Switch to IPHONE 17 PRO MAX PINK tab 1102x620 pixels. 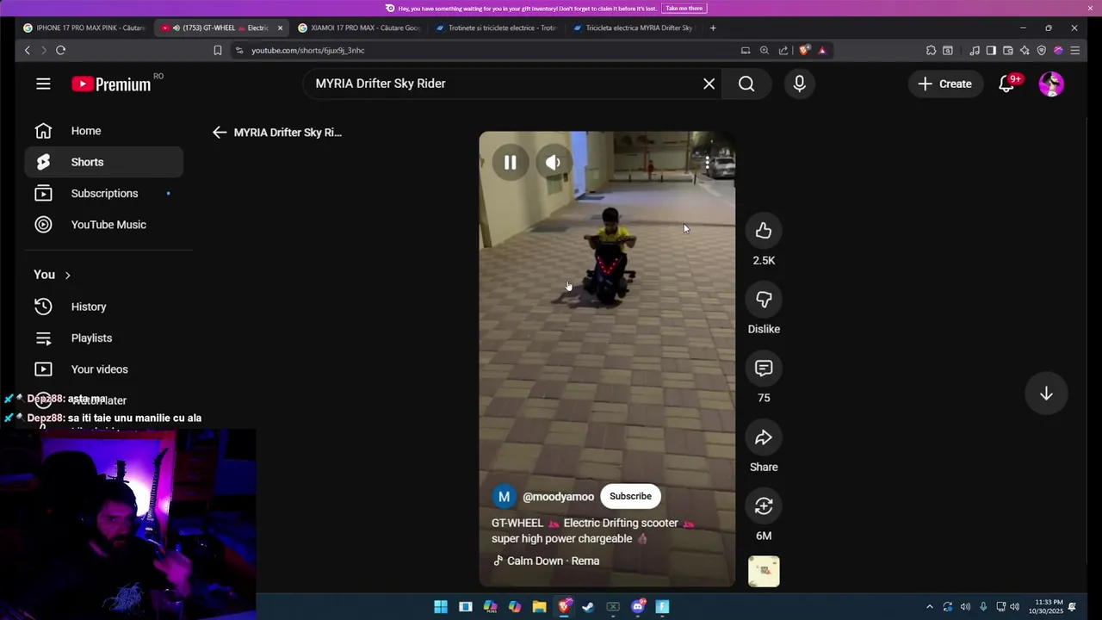[84, 28]
